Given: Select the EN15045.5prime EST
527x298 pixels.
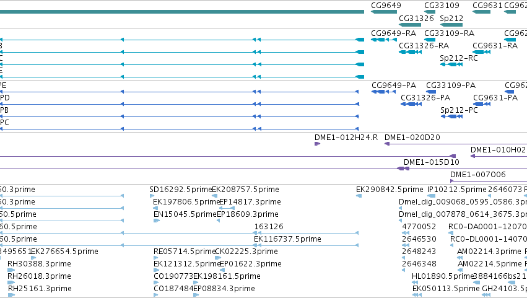Looking at the screenshot, I should [x=156, y=221].
